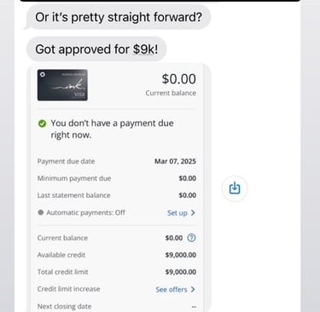Click the 'Automatic payments: Off' label

pyautogui.click(x=85, y=212)
